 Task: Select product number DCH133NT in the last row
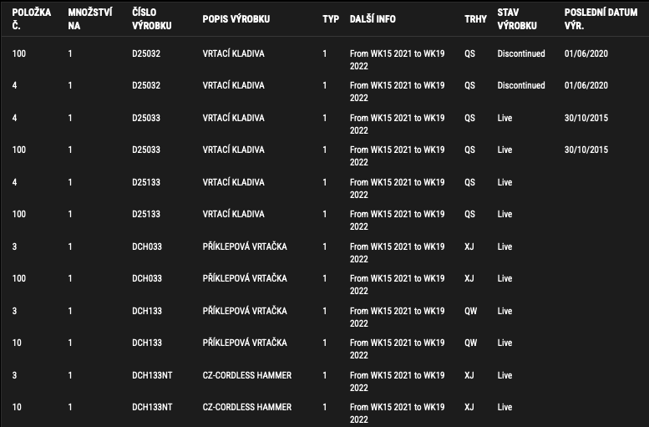click(152, 407)
